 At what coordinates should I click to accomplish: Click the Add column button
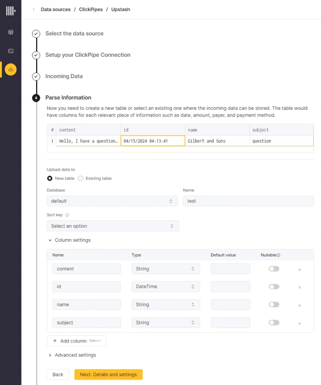tap(76, 341)
